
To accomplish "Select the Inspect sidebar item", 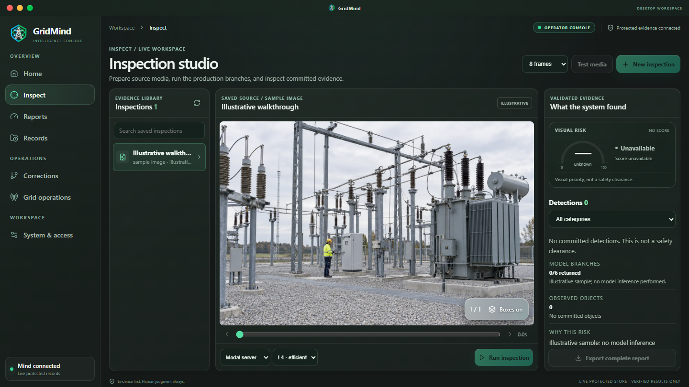I will point(50,95).
